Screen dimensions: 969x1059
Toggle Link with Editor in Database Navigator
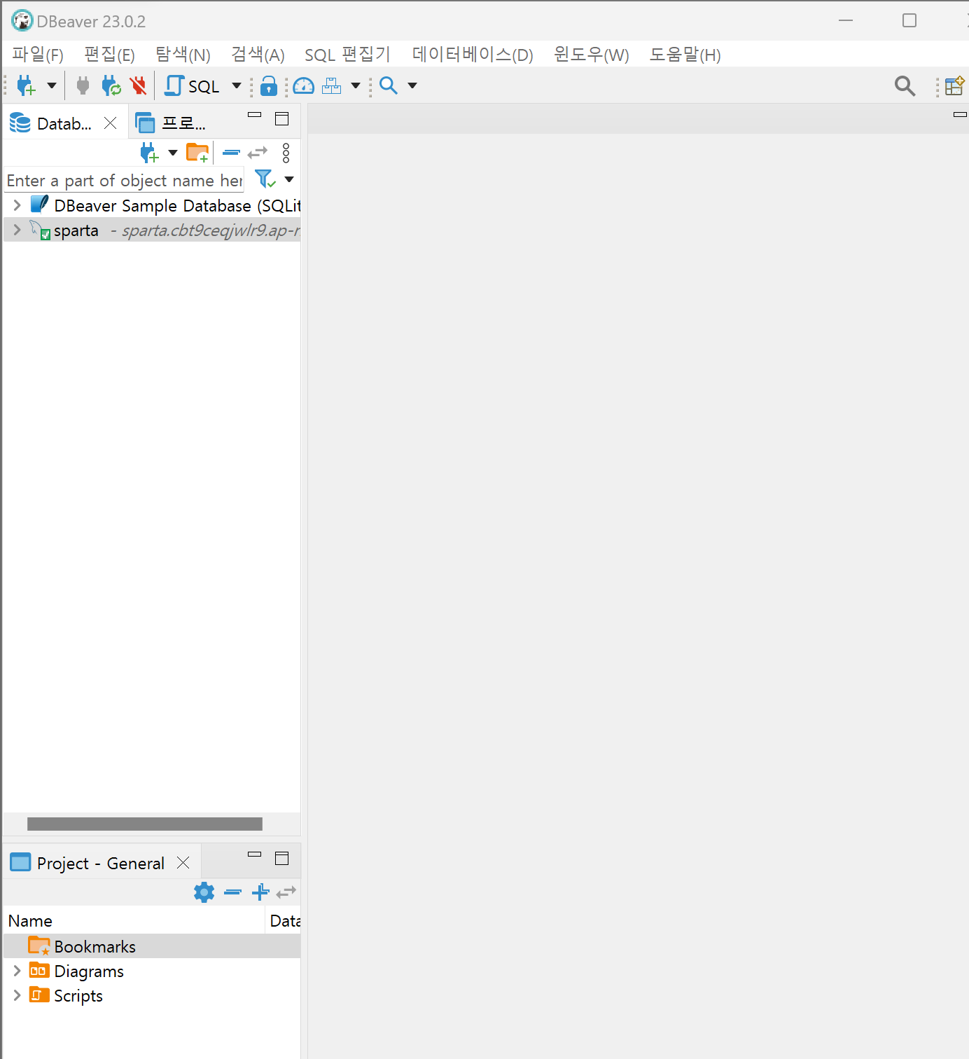[258, 153]
